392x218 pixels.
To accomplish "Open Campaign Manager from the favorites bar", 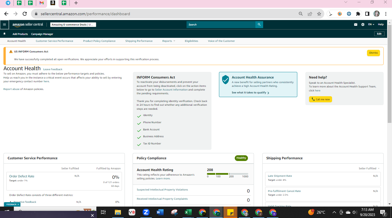I will click(x=42, y=34).
